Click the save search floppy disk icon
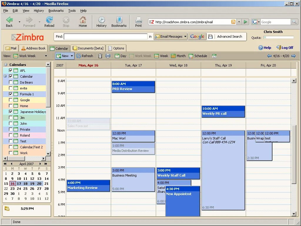Image resolution: width=301 pixels, height=226 pixels. 210,36
